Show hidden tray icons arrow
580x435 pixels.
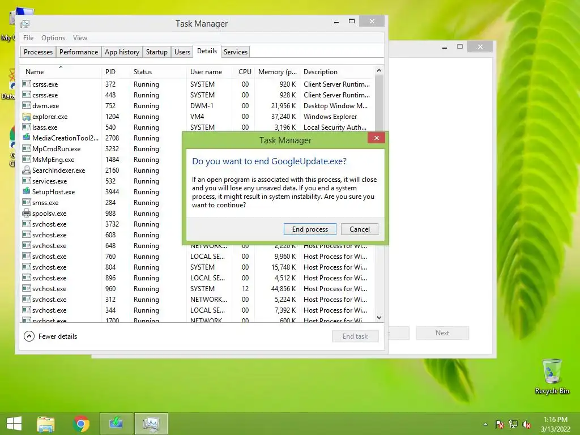[x=485, y=424]
